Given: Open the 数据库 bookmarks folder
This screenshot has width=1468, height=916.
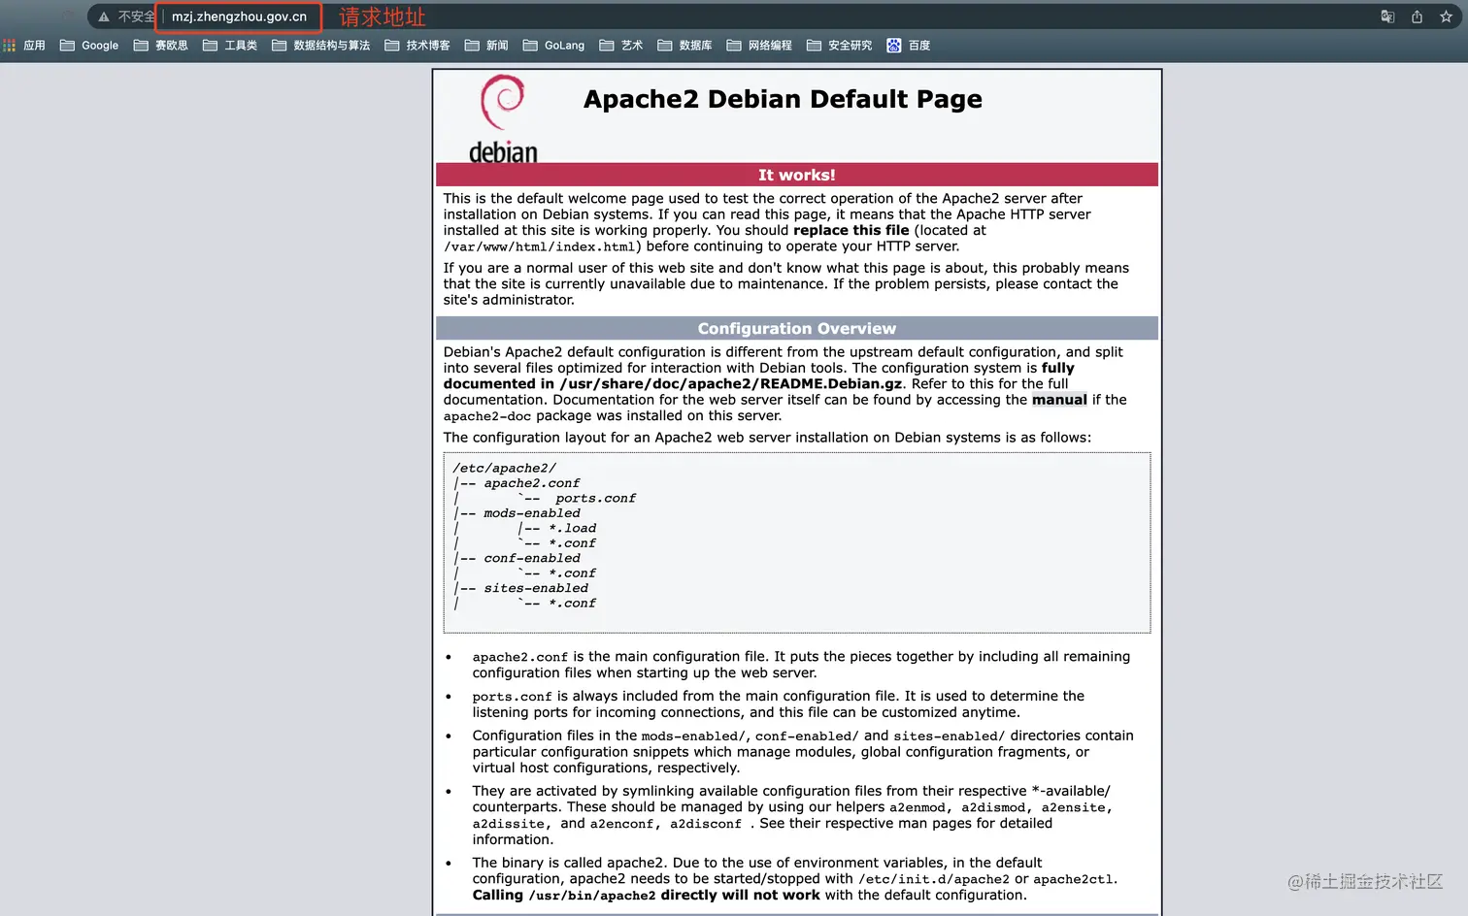Looking at the screenshot, I should (684, 46).
